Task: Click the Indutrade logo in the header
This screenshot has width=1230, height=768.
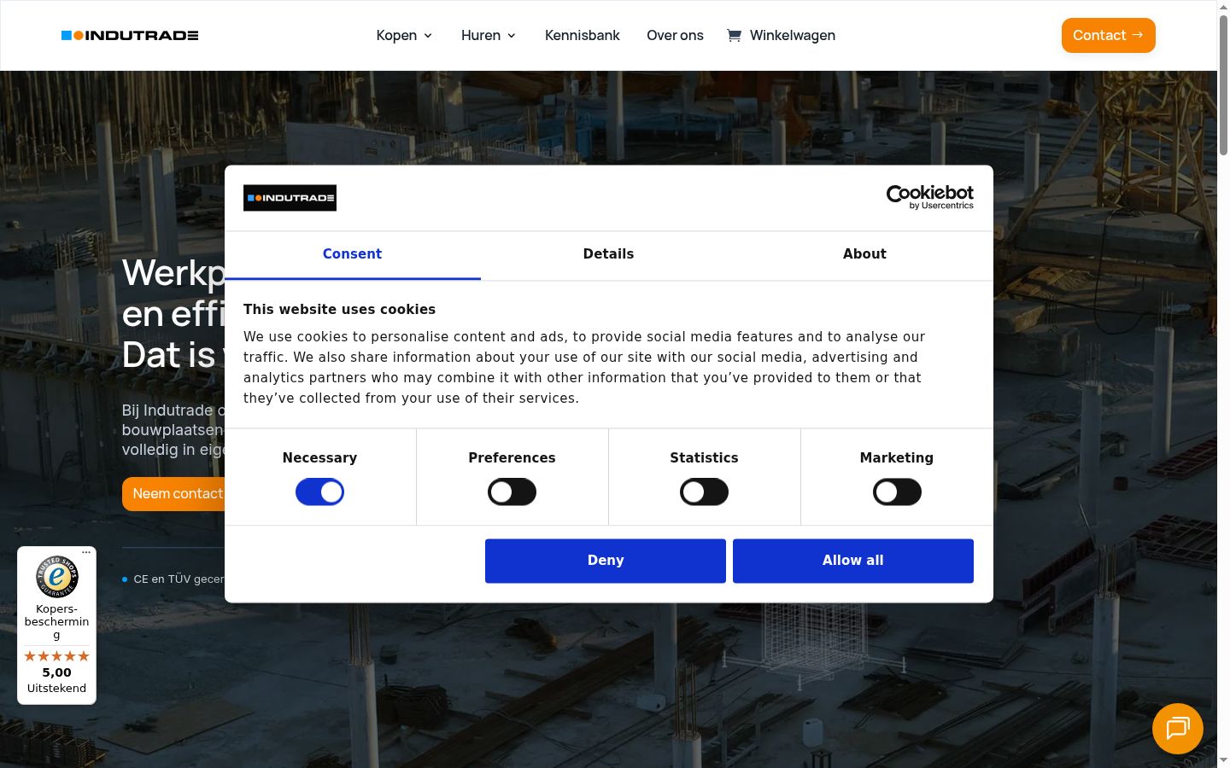Action: tap(130, 35)
